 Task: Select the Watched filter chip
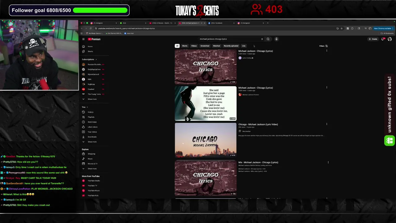[x=217, y=46]
